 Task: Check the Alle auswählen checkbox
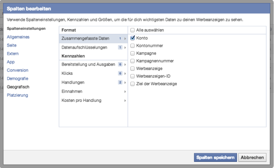[132, 30]
